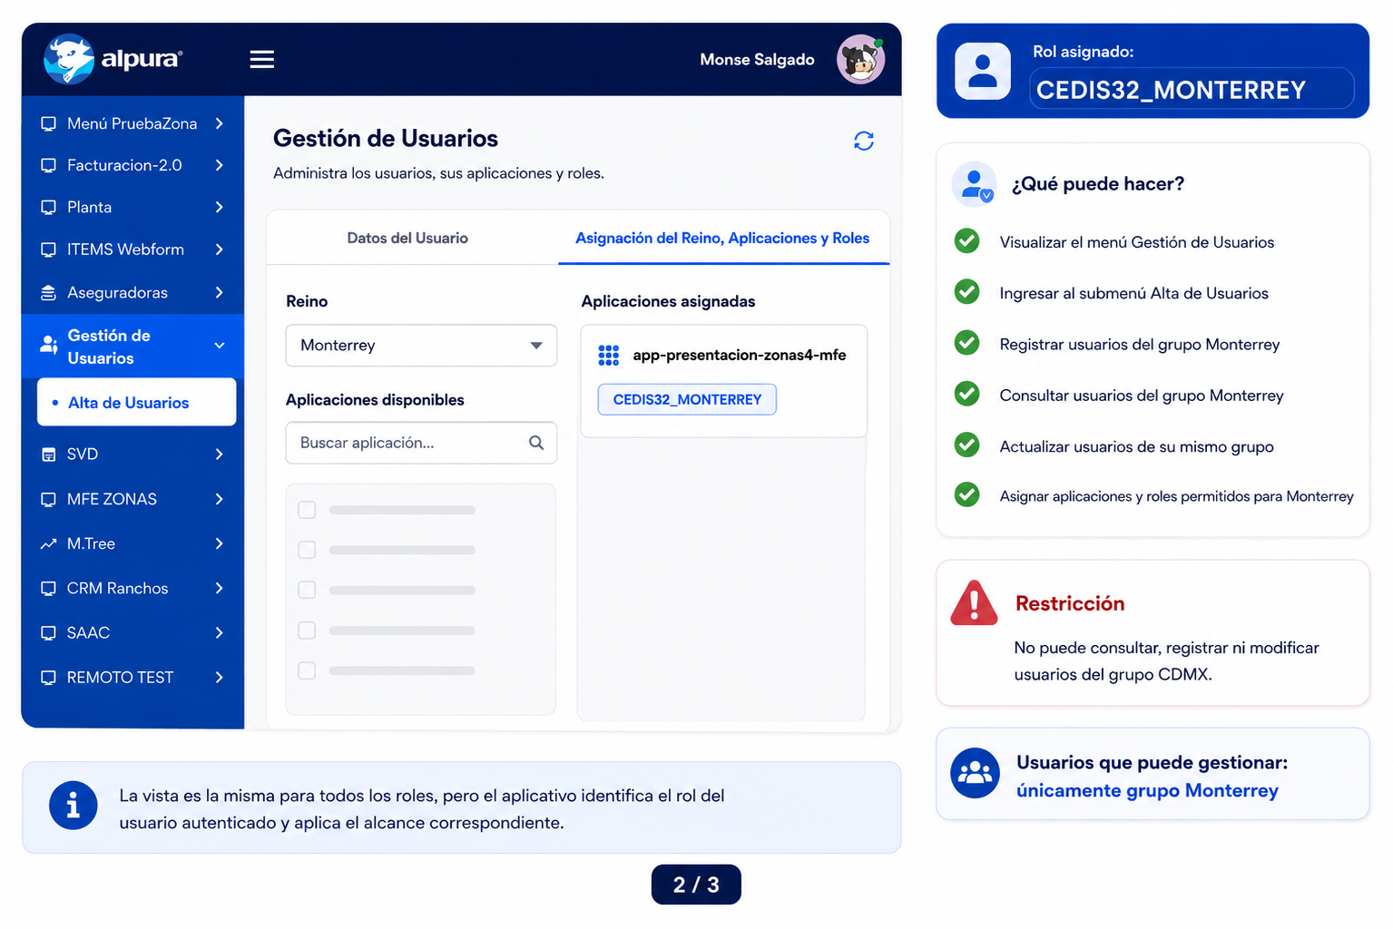The height and width of the screenshot is (929, 1393).
Task: Check the fourth placeholder application checkbox
Action: coord(307,631)
